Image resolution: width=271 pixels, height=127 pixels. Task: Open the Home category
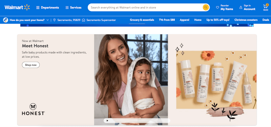(x=198, y=20)
